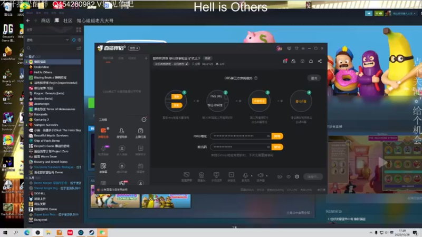Image resolution: width=422 pixels, height=237 pixels.
Task: Open Windows taskbar search
Action: pyautogui.click(x=16, y=232)
